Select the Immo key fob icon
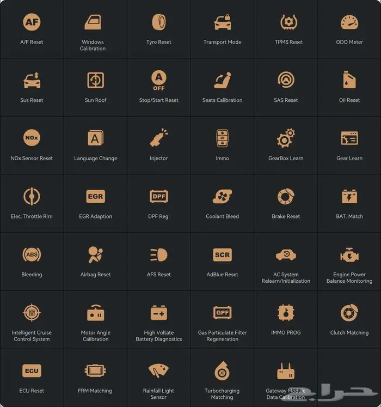The image size is (381, 407). [222, 138]
